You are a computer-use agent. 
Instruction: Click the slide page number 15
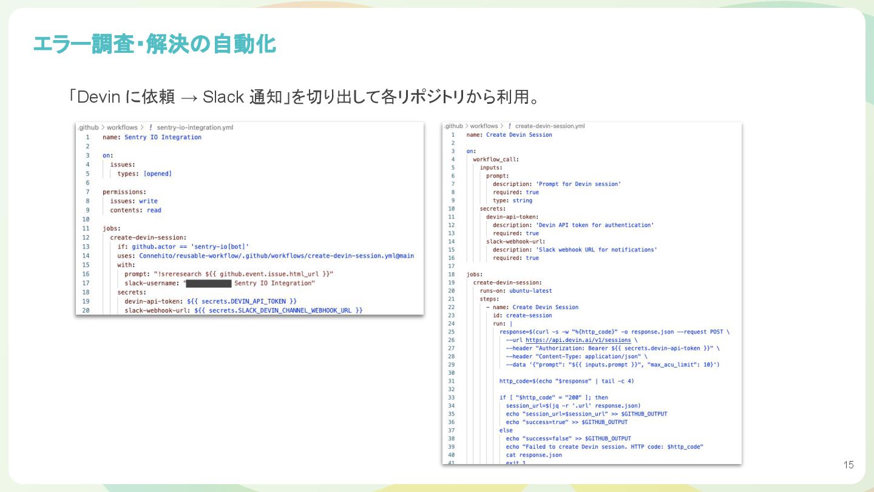coord(849,465)
